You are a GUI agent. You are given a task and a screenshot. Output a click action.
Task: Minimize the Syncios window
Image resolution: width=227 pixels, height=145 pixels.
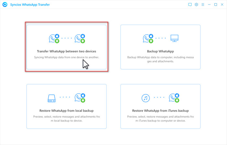click(x=209, y=5)
